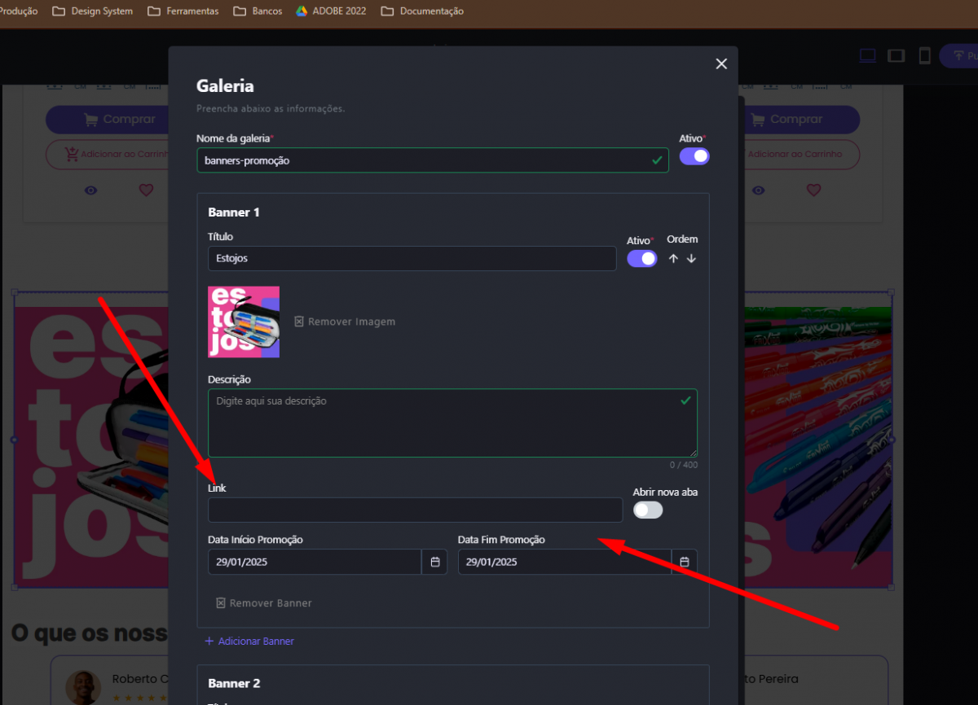Open calendar for Data Início Promoção
Viewport: 978px width, 705px height.
434,562
